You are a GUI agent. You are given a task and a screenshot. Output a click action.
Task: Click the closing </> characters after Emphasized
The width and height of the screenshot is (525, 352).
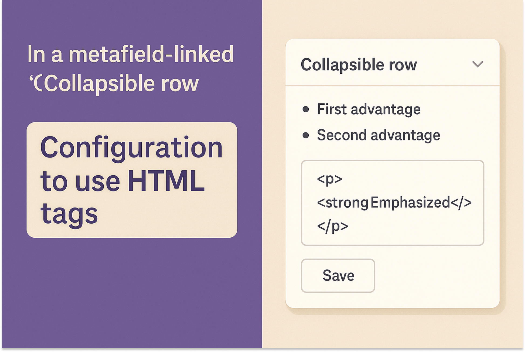point(461,203)
